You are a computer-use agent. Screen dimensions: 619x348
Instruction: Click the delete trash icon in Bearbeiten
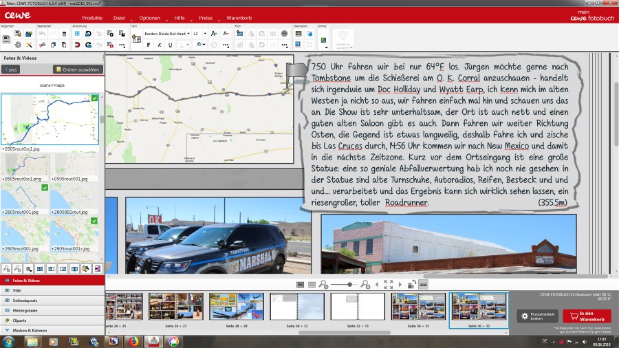[x=64, y=34]
